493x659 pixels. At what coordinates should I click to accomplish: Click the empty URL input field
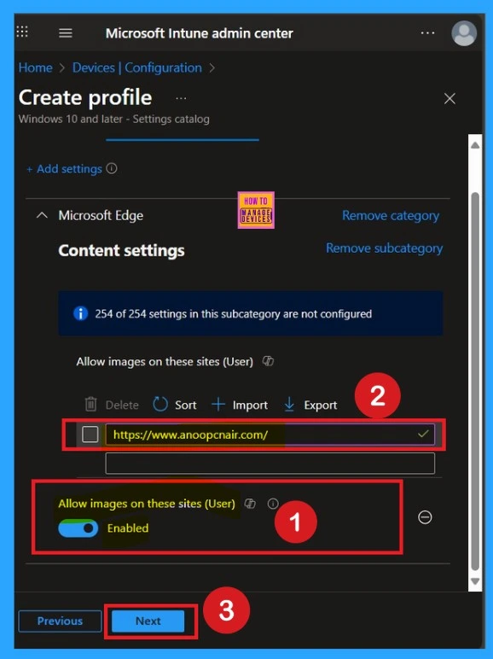tap(270, 464)
